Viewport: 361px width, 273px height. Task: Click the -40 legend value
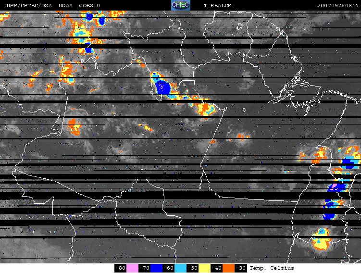coord(216,268)
